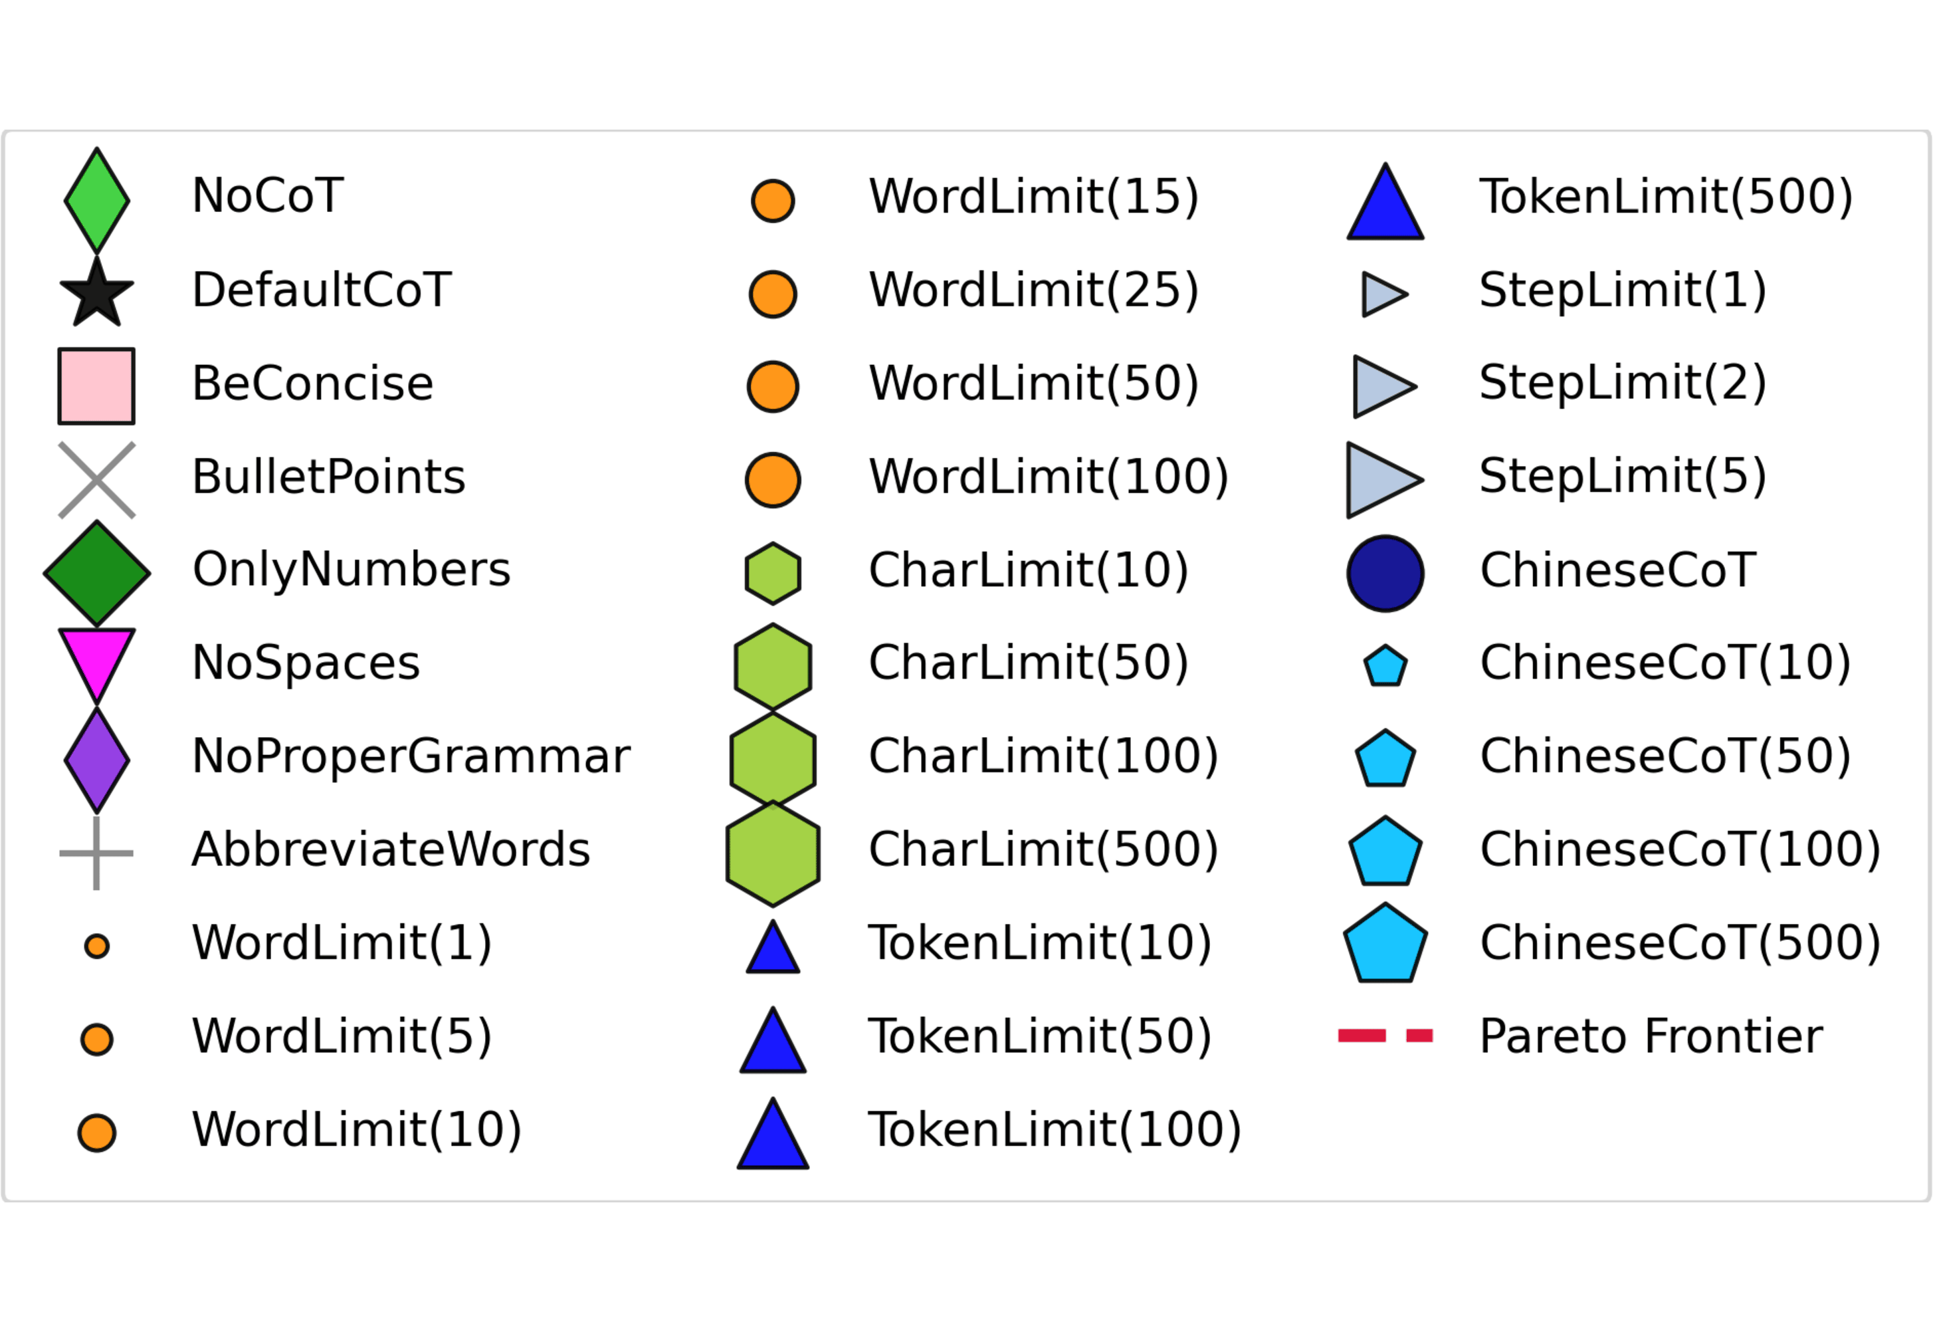Click the small orange WordLimit(1) circle

[x=97, y=946]
